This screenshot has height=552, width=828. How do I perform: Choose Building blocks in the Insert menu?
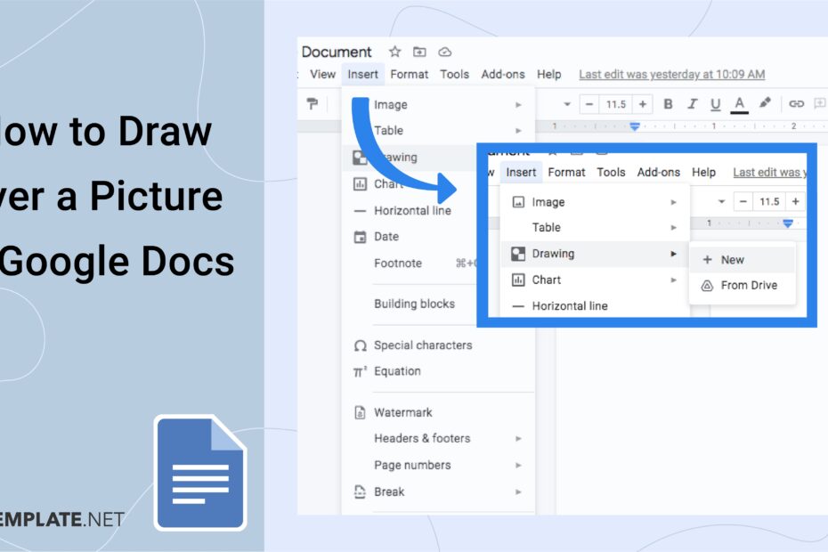pyautogui.click(x=414, y=304)
